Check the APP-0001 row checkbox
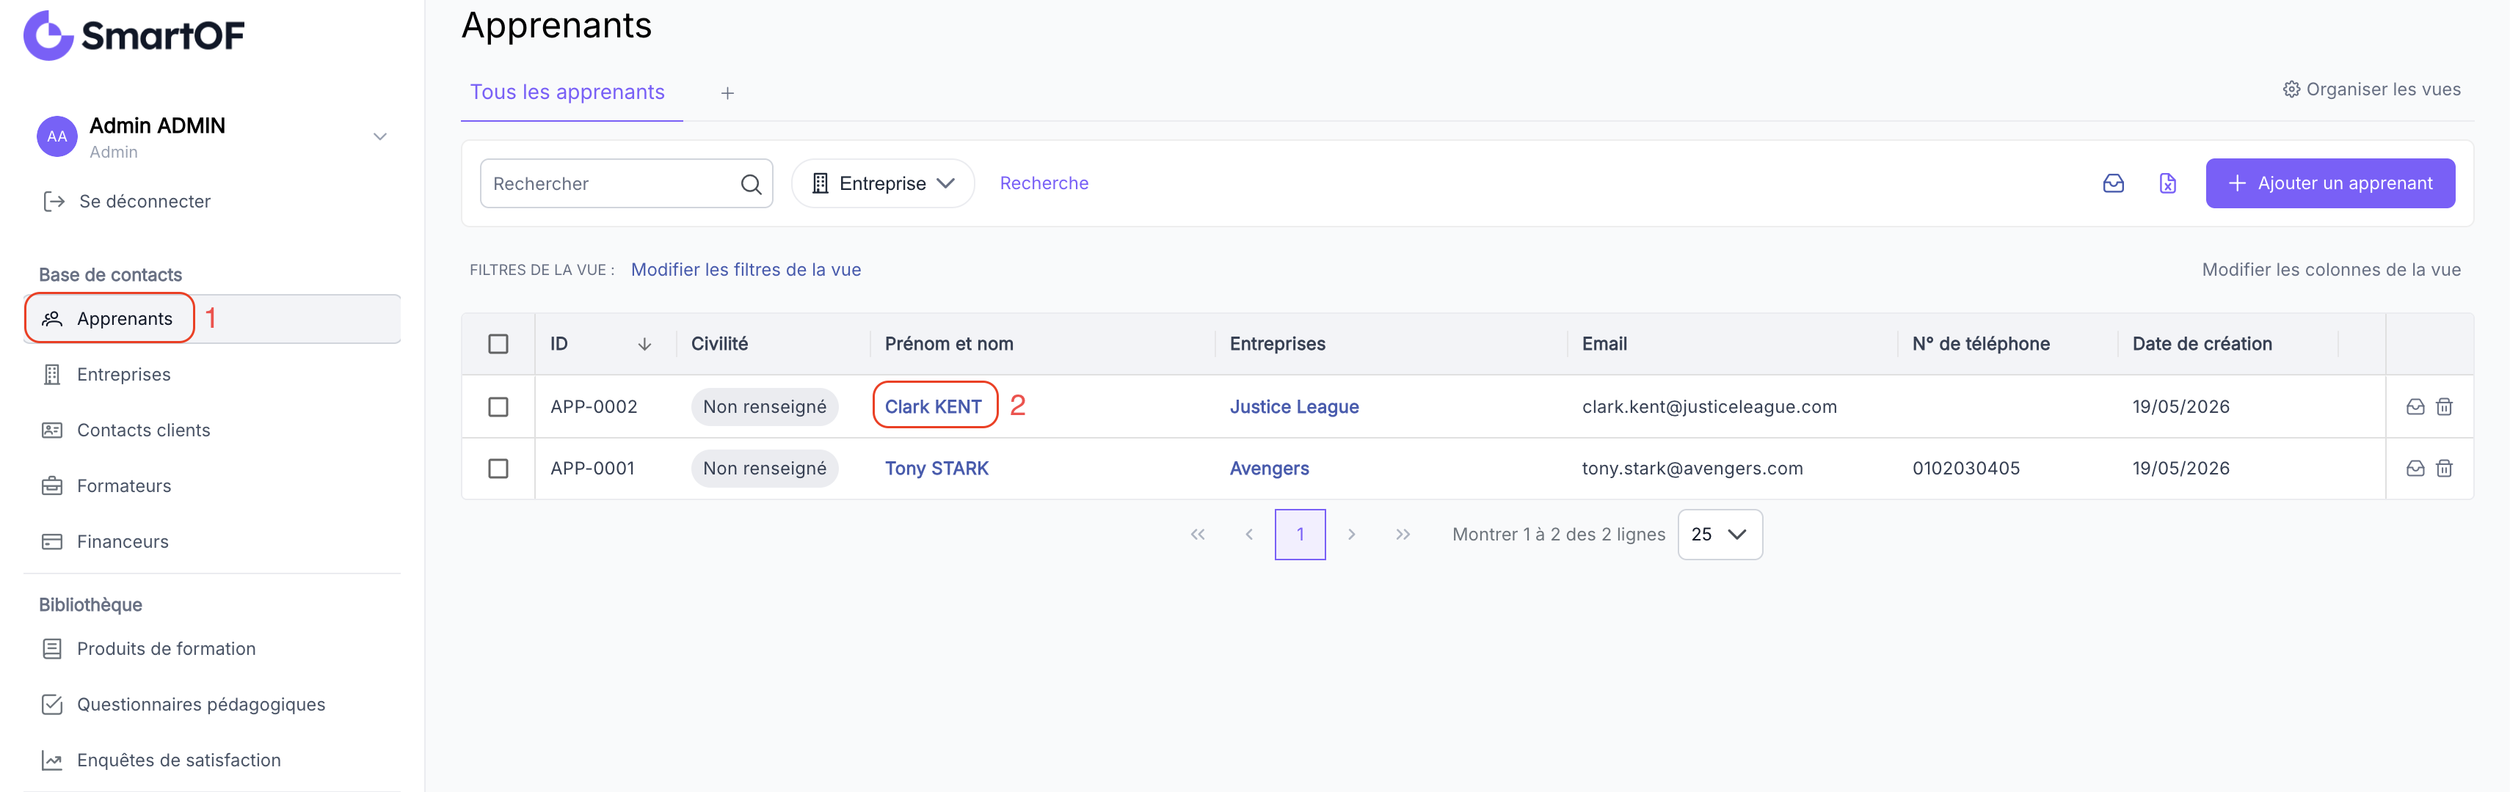 tap(498, 469)
